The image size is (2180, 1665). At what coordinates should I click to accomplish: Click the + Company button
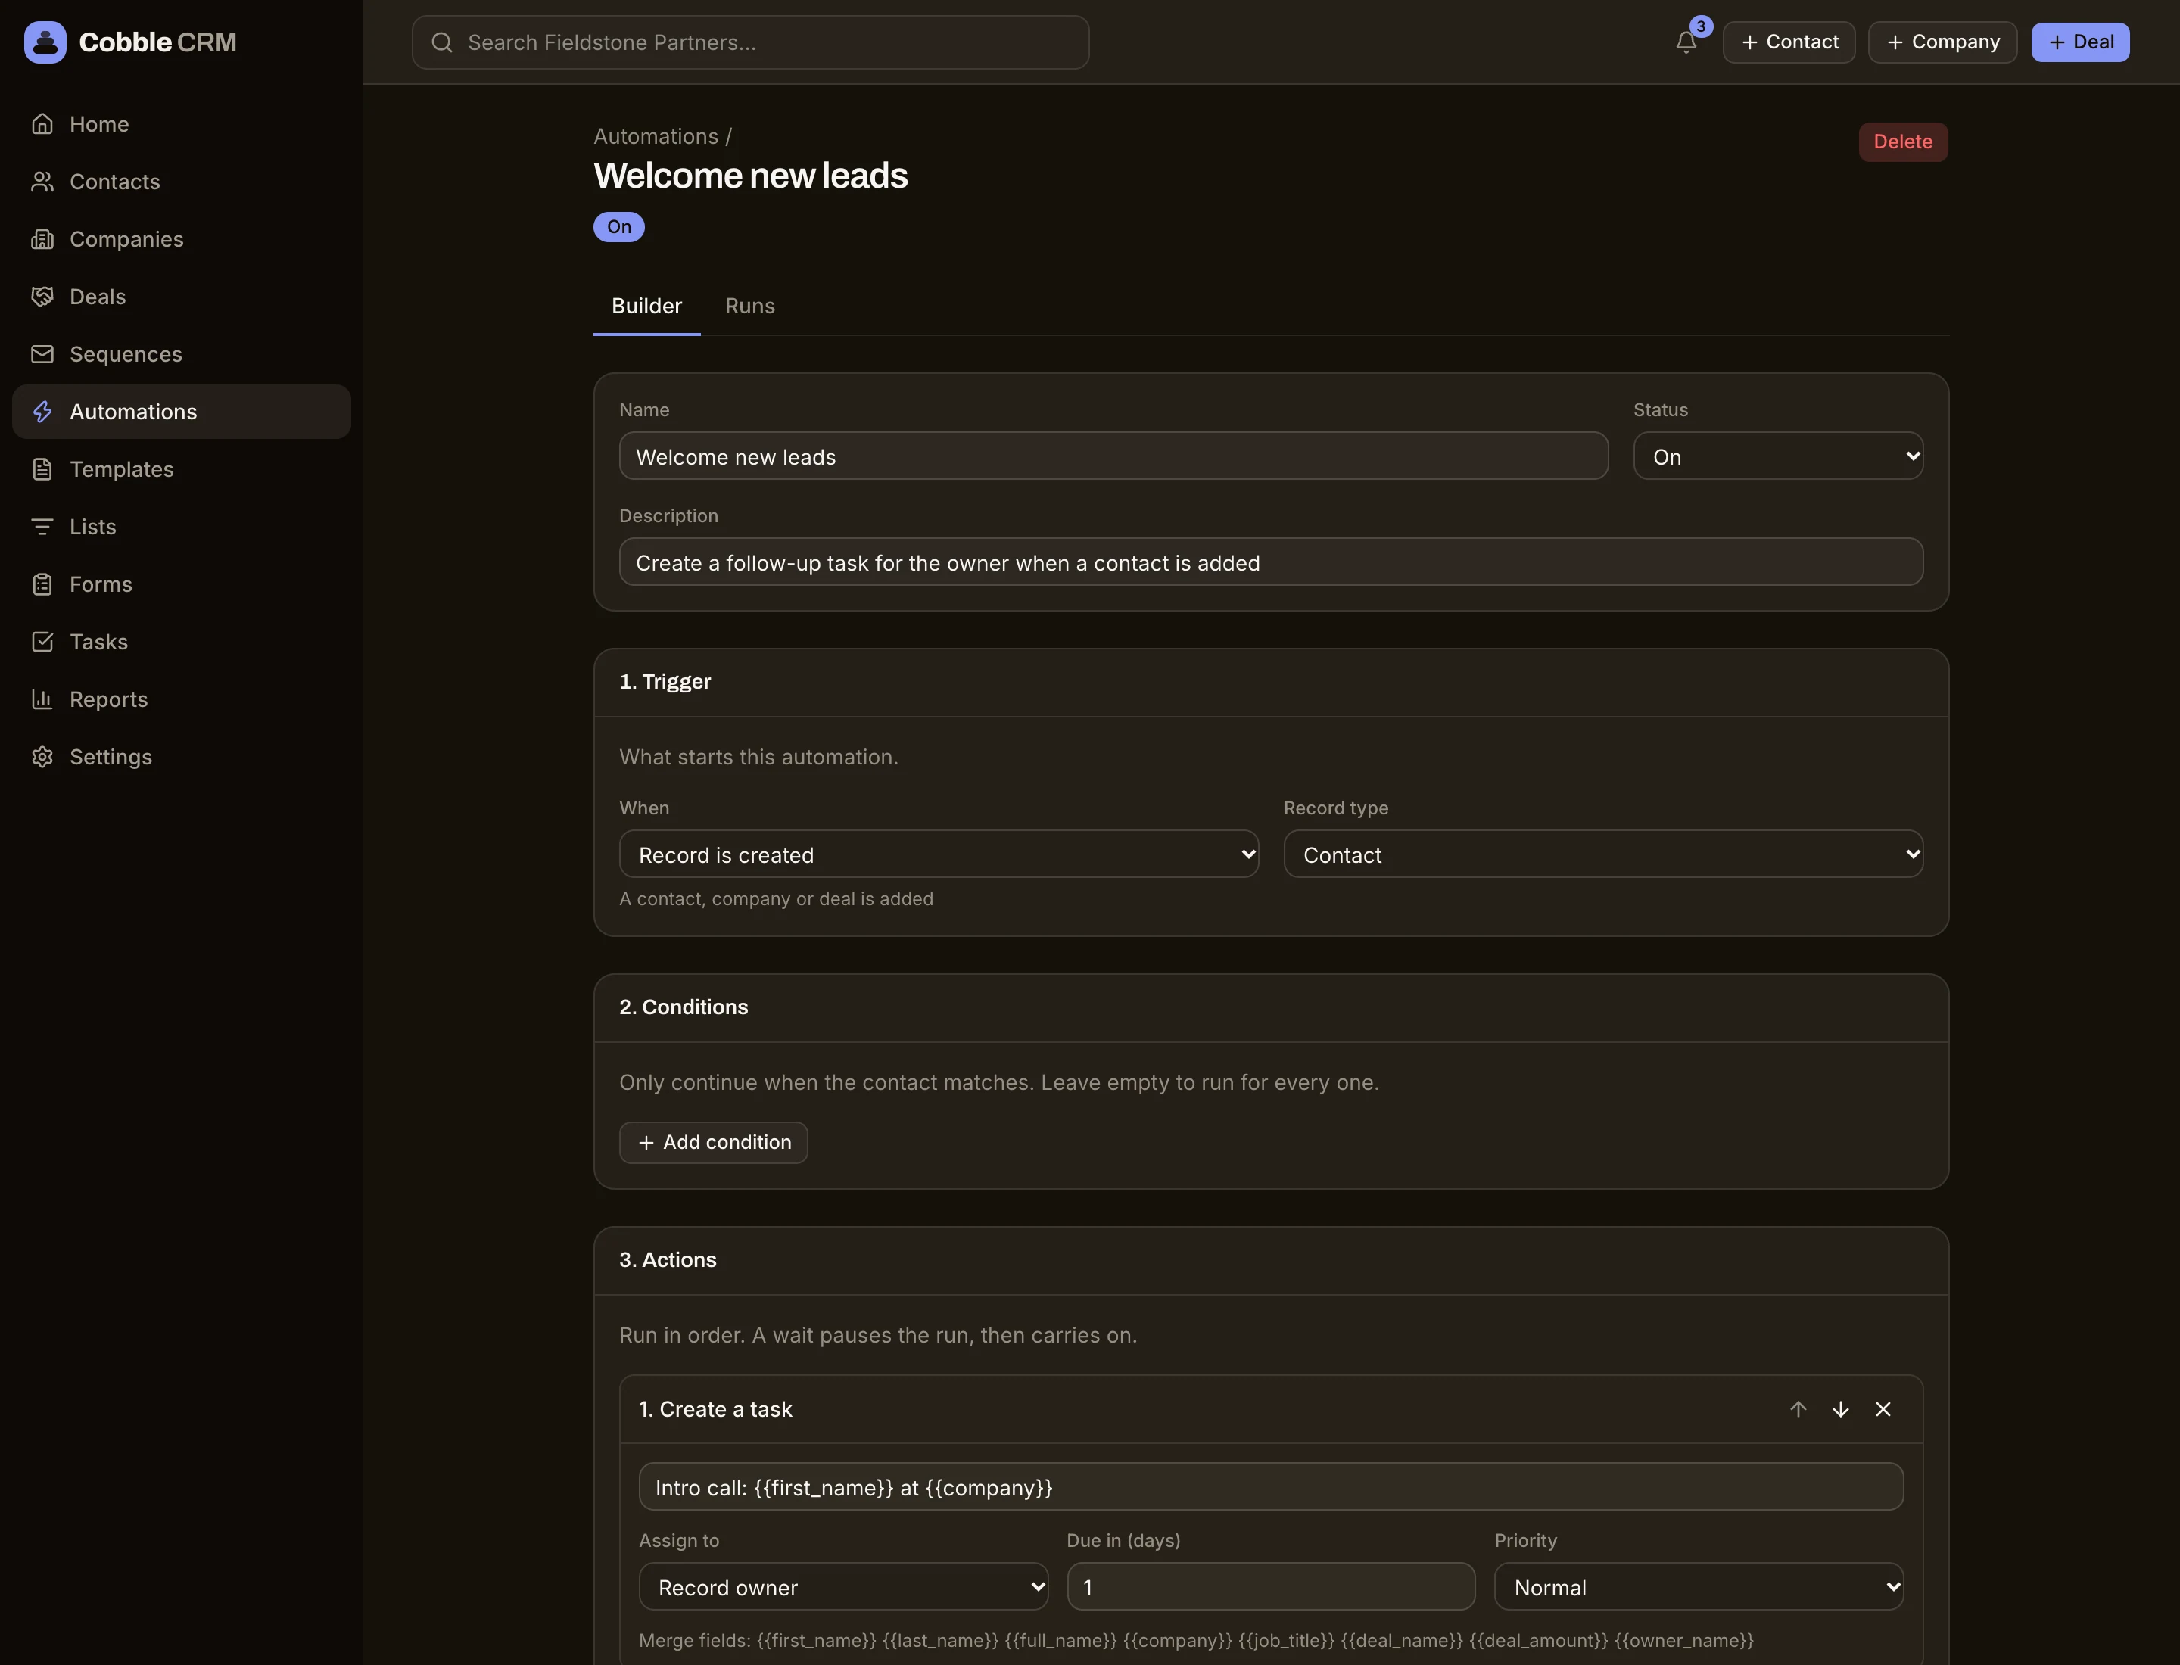(x=1942, y=42)
